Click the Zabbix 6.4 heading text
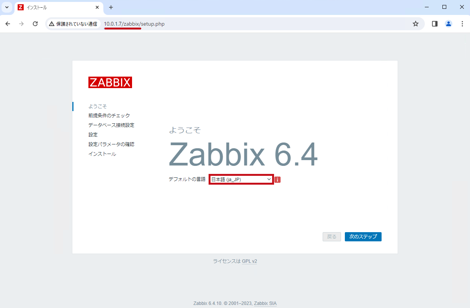Viewport: 470px width, 308px height. 243,154
